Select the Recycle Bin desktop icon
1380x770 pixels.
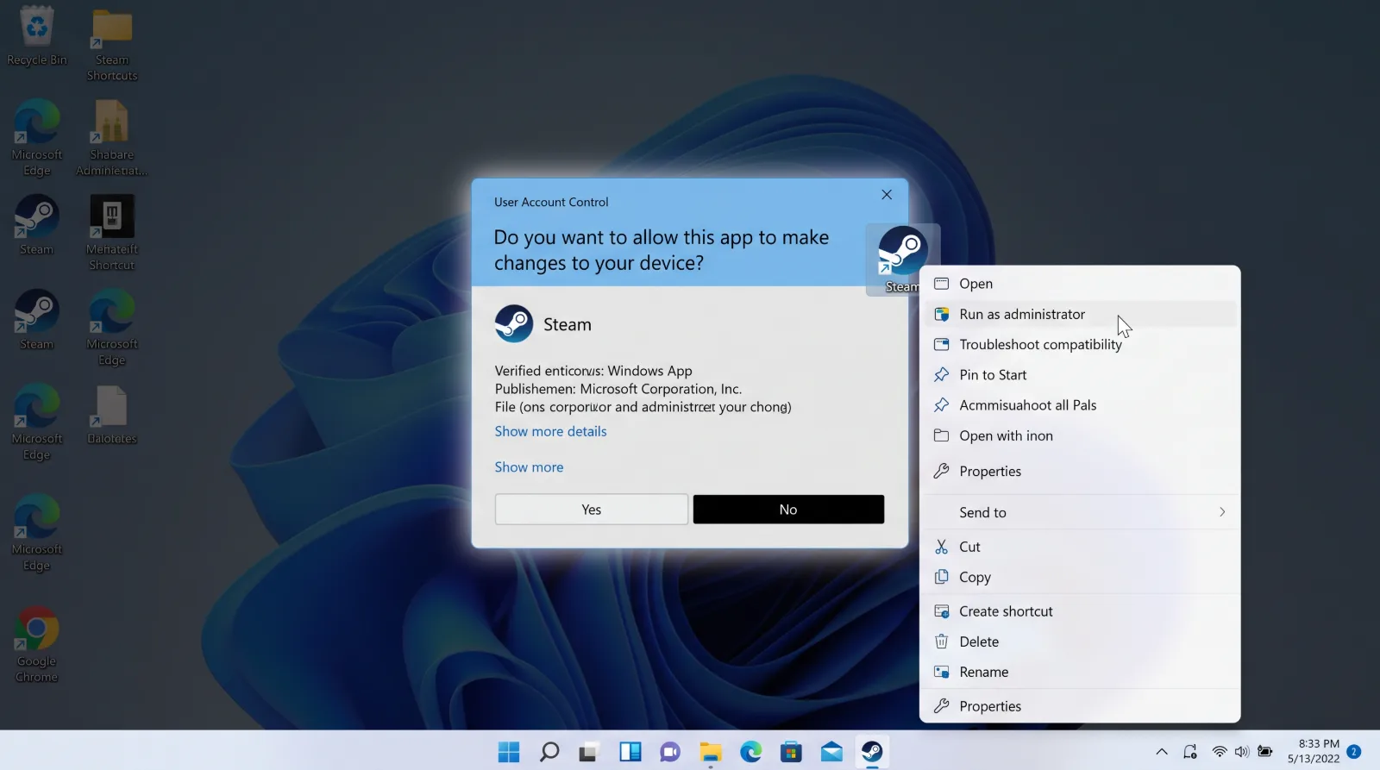(x=37, y=36)
